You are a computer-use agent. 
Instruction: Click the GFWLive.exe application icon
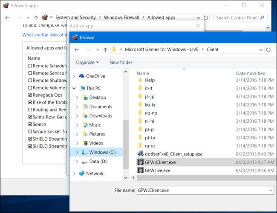coord(140,170)
